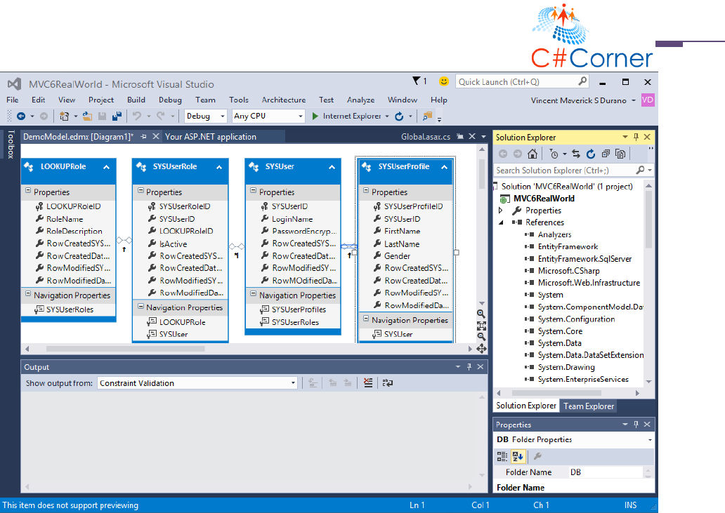Viewport: 725px width, 513px height.
Task: Click the feedback smiley icon
Action: pos(443,81)
